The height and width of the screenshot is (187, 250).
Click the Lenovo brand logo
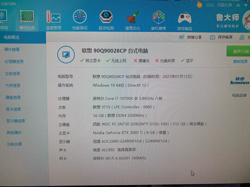click(x=240, y=81)
